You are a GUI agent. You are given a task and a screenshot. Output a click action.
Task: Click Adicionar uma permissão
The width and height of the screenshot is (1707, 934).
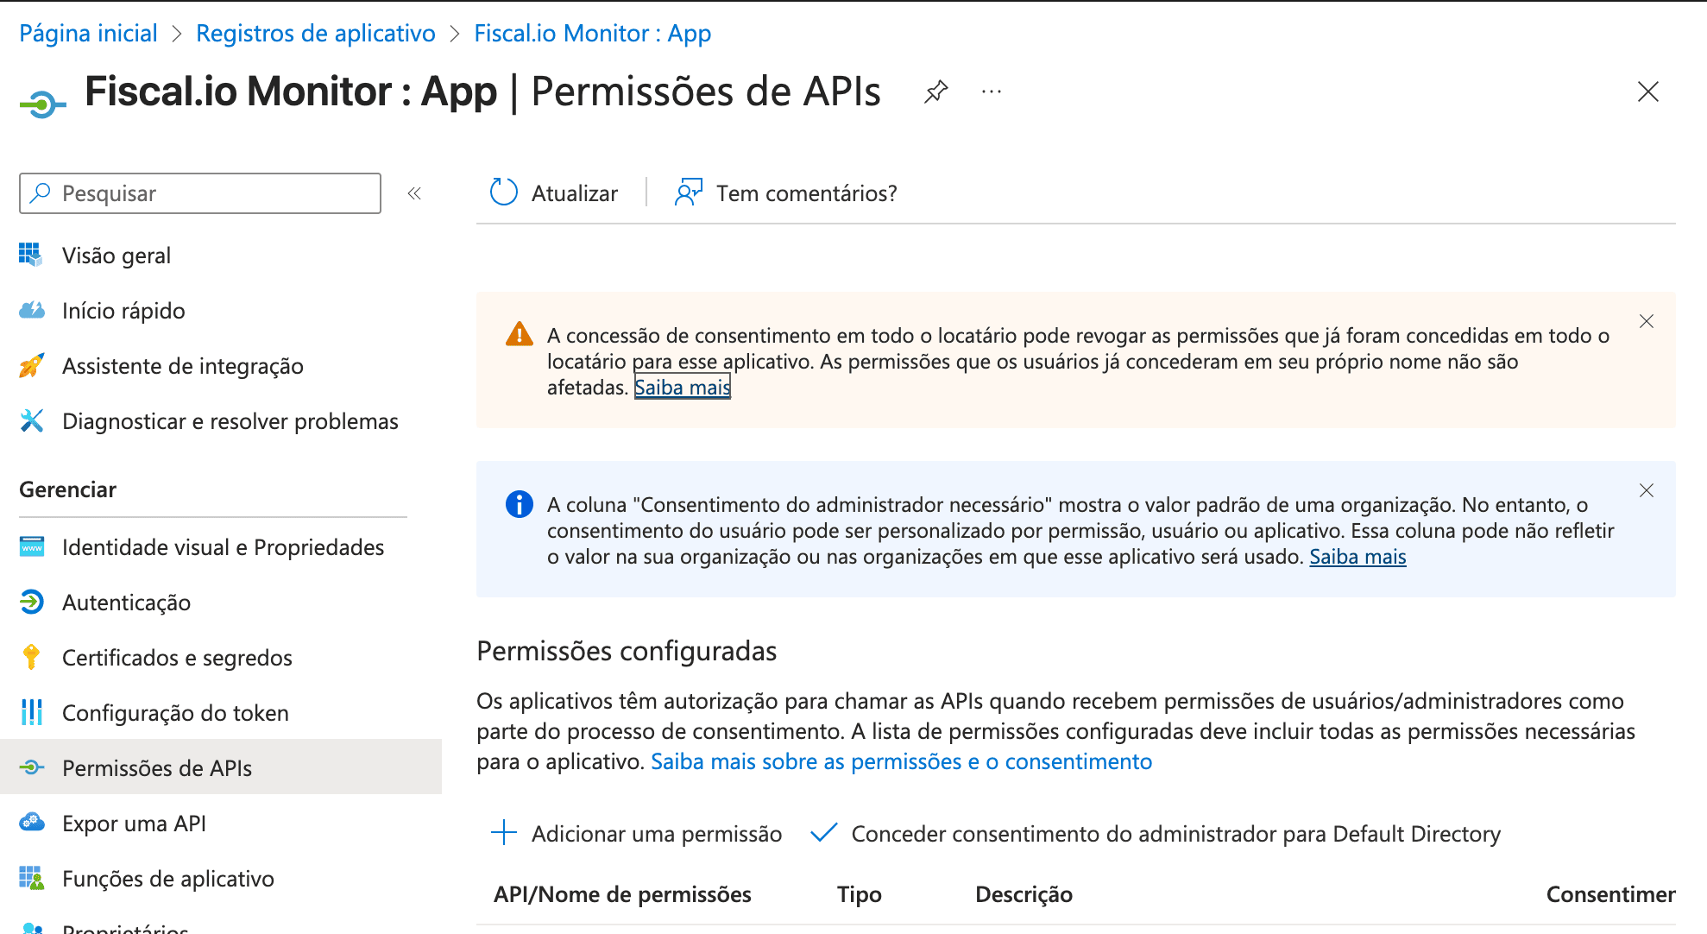(x=657, y=834)
